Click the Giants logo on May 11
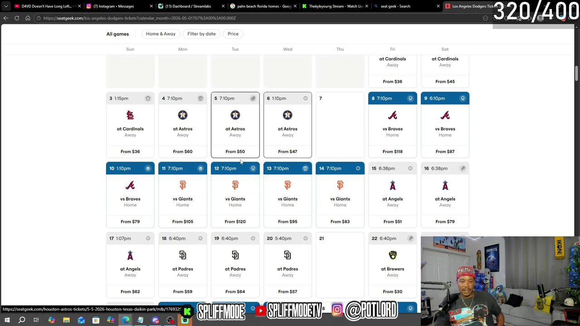580x326 pixels. tap(183, 185)
